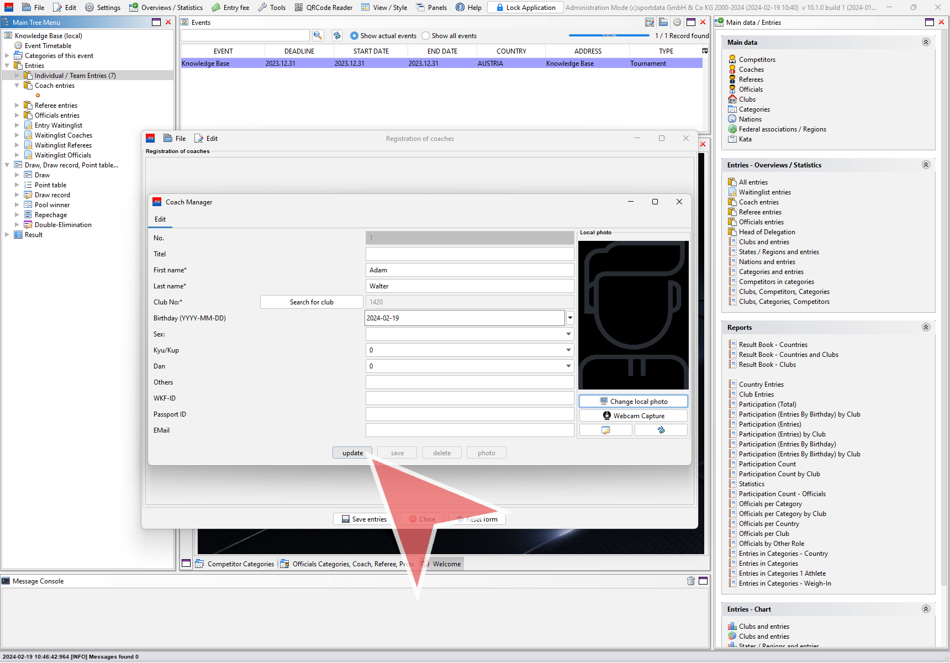Open the Competitors main data item
The image size is (950, 663).
757,60
